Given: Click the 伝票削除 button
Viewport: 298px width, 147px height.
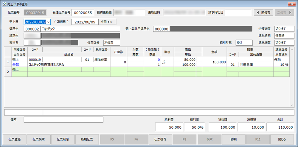Looking at the screenshot, I should point(63,139).
